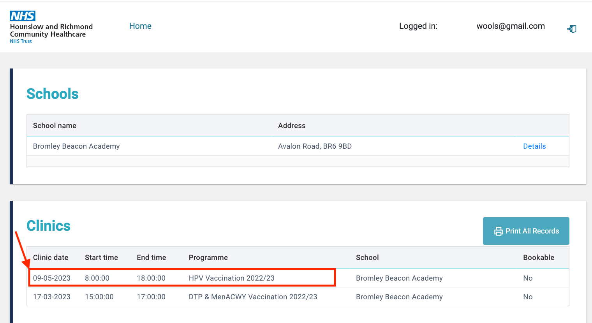The image size is (592, 323).
Task: Click the Programme column header
Action: click(x=208, y=258)
